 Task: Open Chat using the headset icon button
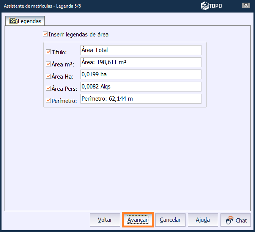click(x=236, y=220)
